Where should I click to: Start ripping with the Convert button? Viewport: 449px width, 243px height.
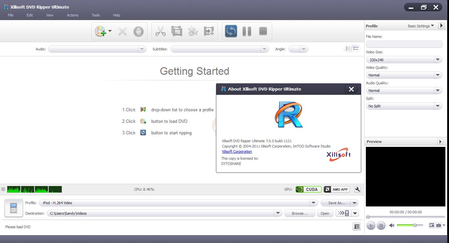click(x=231, y=31)
